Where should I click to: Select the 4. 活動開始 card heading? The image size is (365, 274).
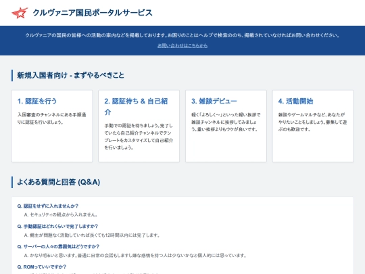pyautogui.click(x=295, y=101)
